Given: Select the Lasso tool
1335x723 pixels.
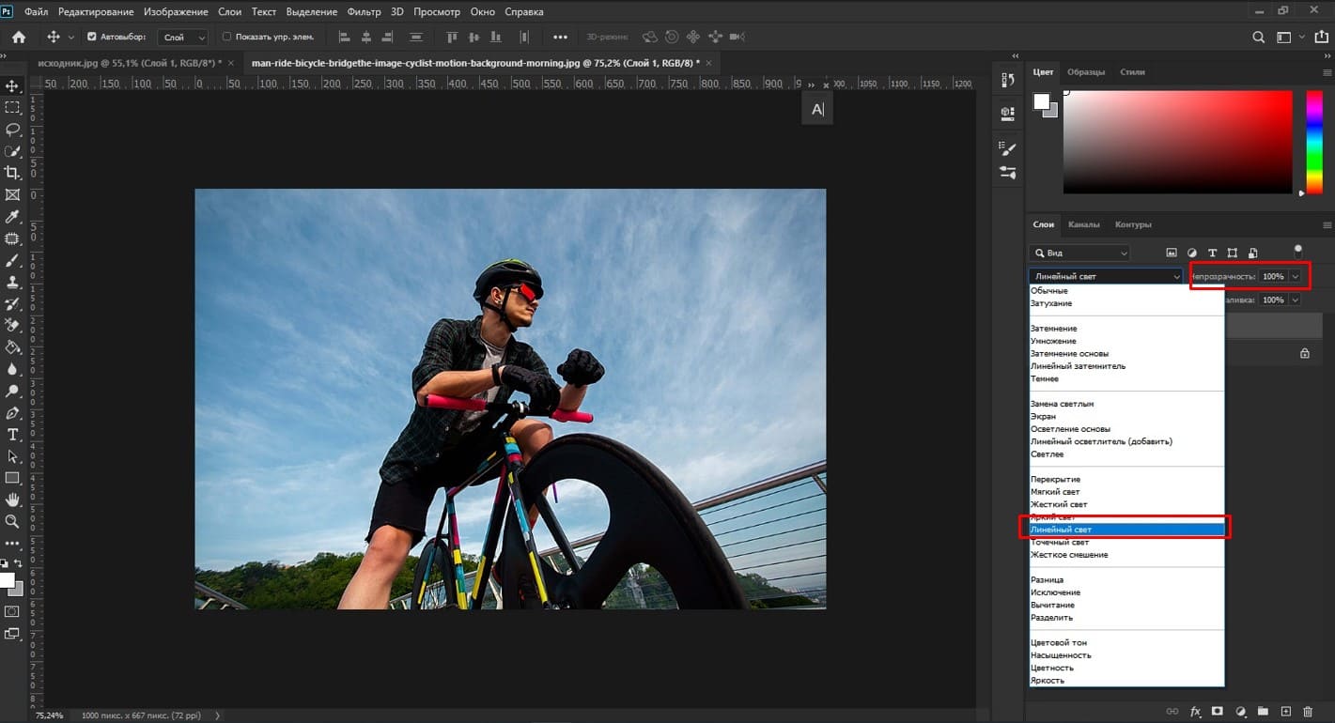Looking at the screenshot, I should pos(13,130).
